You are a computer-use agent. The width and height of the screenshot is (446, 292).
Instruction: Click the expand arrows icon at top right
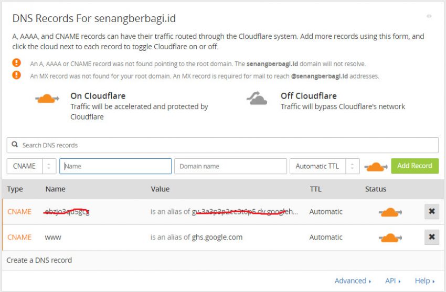[429, 16]
